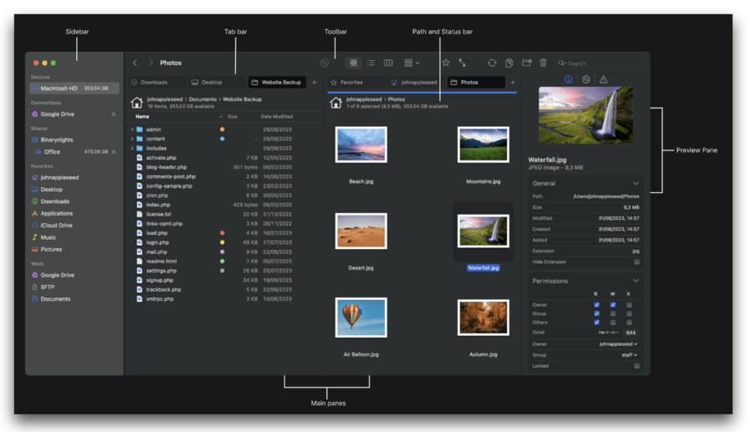
Task: Open the Favorites tab in right pane
Action: [x=351, y=83]
